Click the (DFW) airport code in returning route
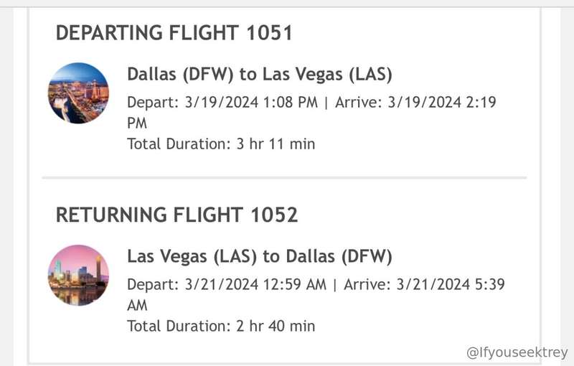574x366 pixels. click(367, 256)
